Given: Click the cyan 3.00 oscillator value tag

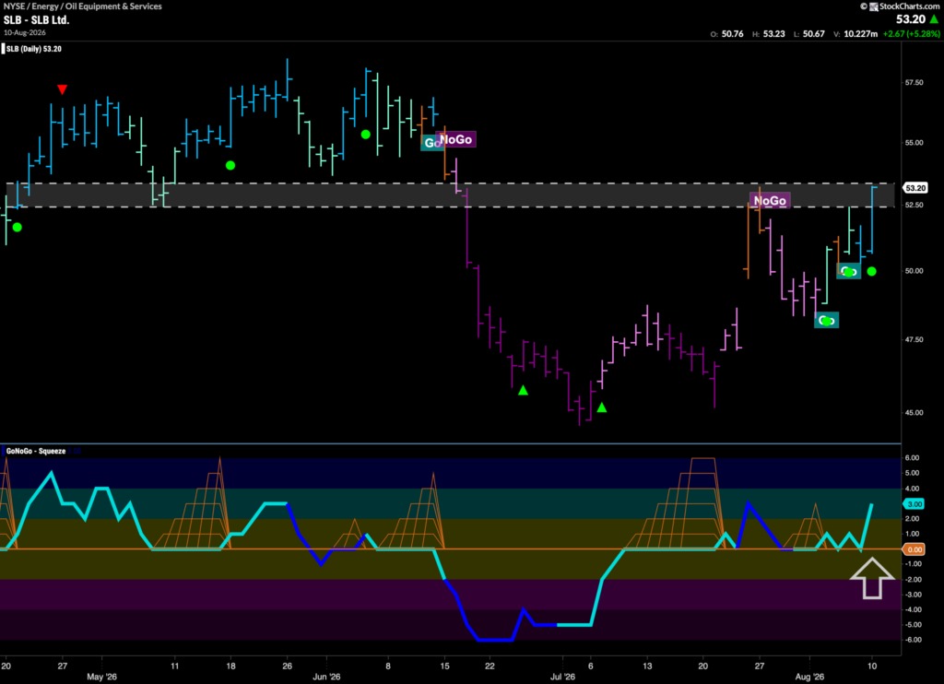Looking at the screenshot, I should 914,504.
